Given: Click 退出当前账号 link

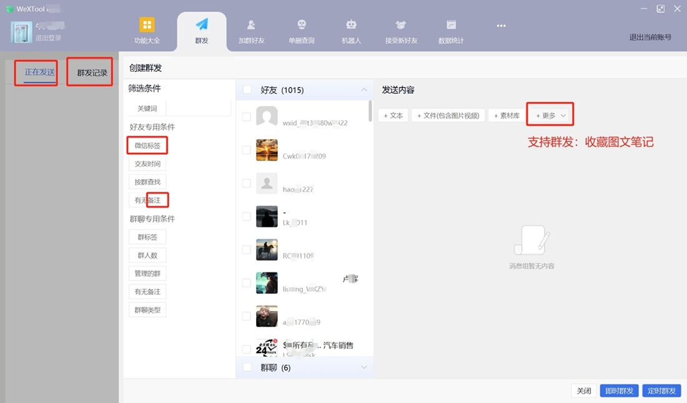Looking at the screenshot, I should pyautogui.click(x=650, y=37).
